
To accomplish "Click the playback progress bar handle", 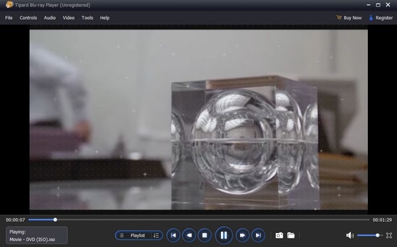I will tap(55, 220).
